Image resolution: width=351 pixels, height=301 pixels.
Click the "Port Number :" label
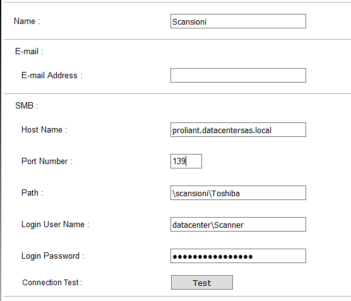[47, 161]
